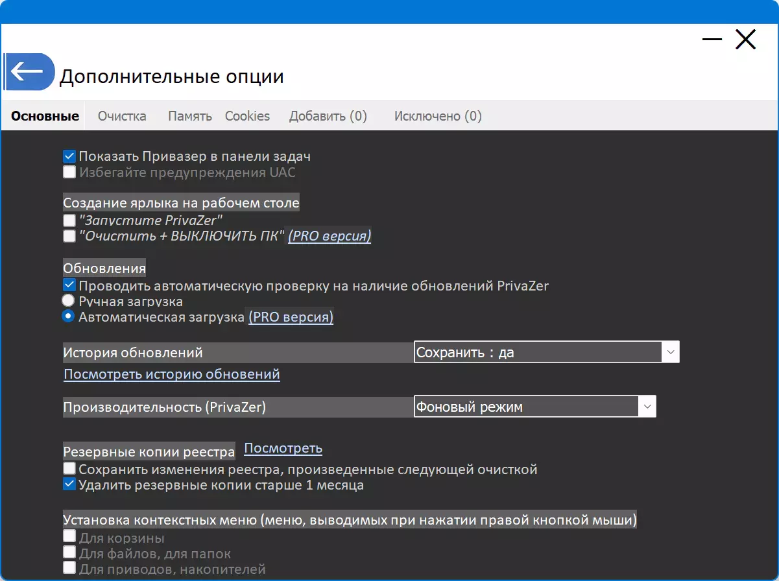Toggle Для приводов, накопителей checkbox
This screenshot has width=779, height=581.
69,568
